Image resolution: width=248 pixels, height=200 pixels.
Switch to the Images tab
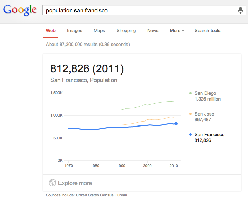pyautogui.click(x=74, y=31)
